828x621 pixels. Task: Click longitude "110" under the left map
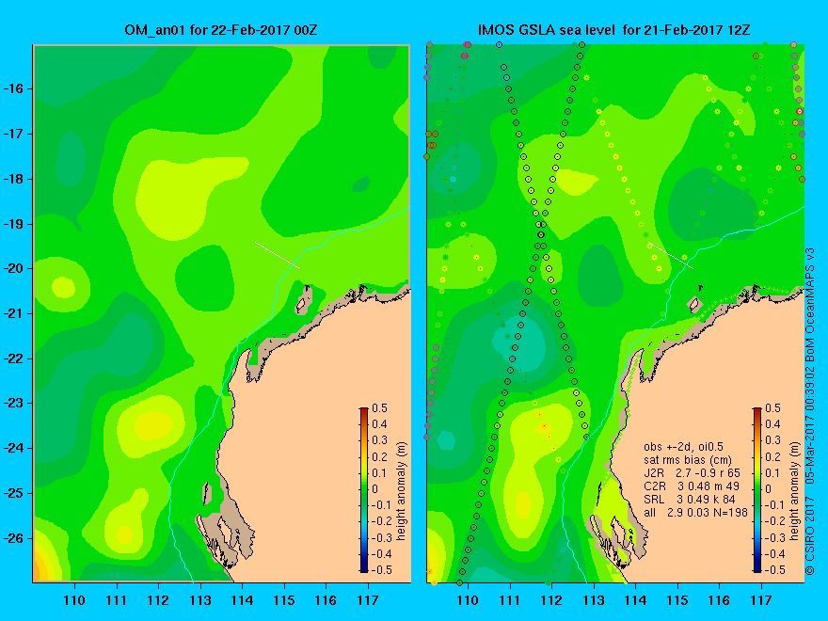[x=74, y=600]
